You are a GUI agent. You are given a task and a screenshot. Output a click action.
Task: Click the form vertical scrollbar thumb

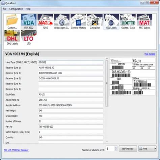coord(107,83)
